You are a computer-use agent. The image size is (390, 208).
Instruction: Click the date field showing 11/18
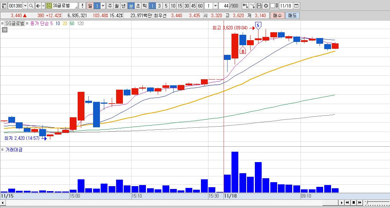(286, 6)
